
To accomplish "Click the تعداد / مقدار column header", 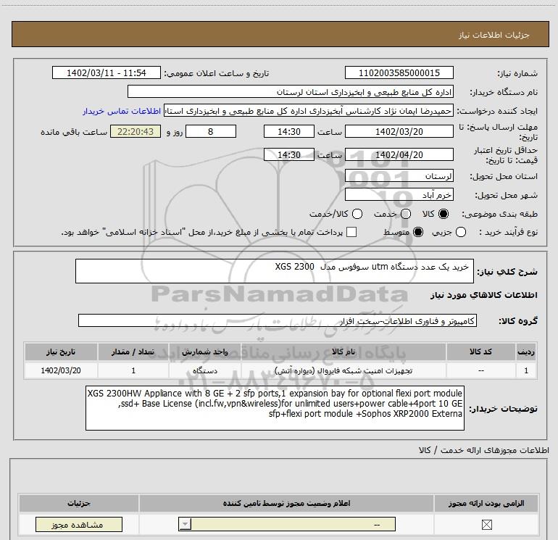I will click(133, 352).
